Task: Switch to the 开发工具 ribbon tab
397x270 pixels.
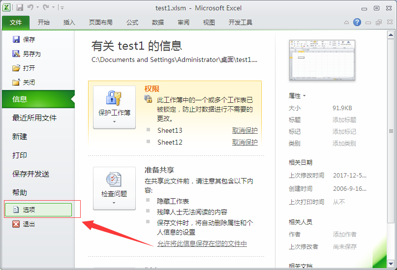Action: 240,23
